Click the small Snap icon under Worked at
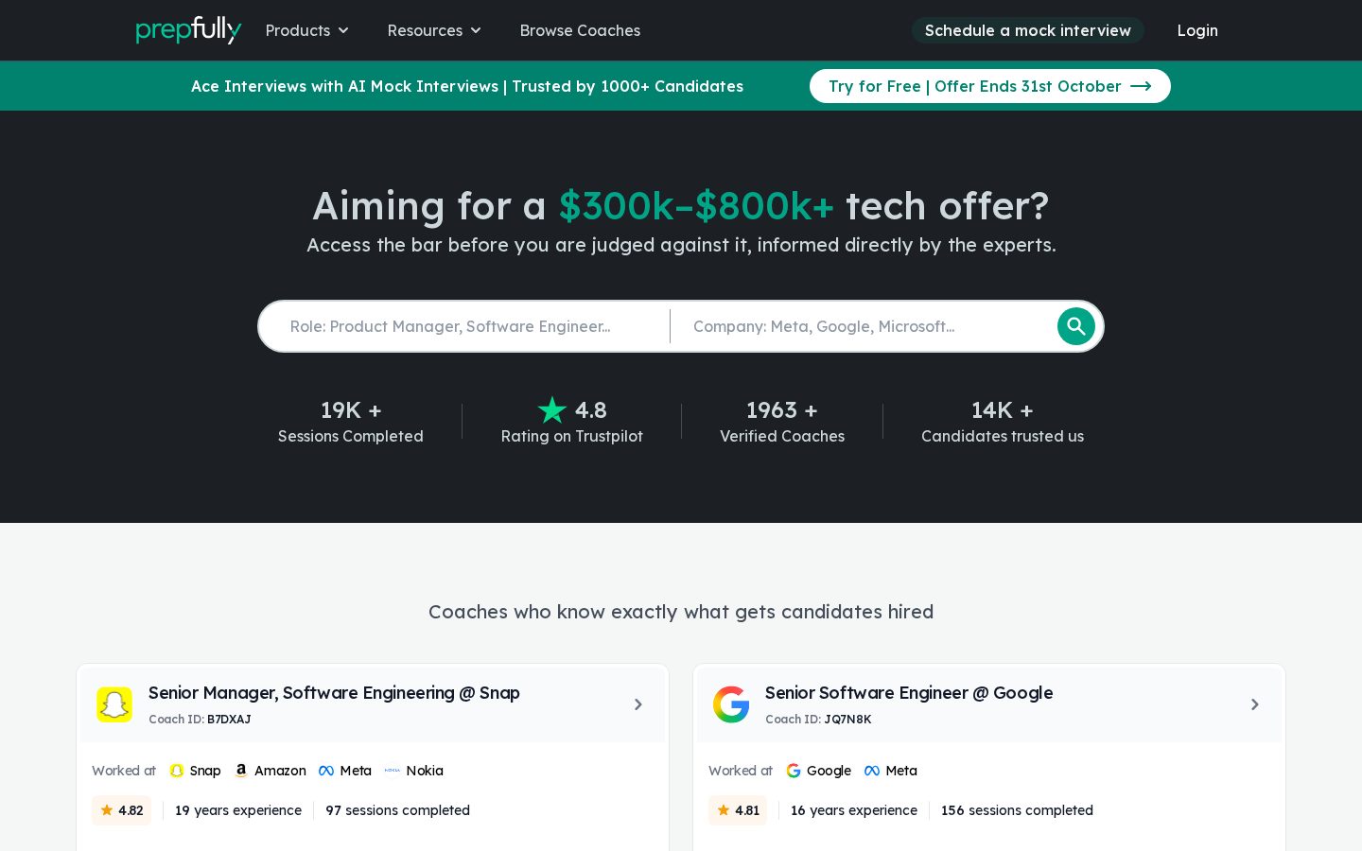Screen dimensions: 1362x851 coord(177,771)
